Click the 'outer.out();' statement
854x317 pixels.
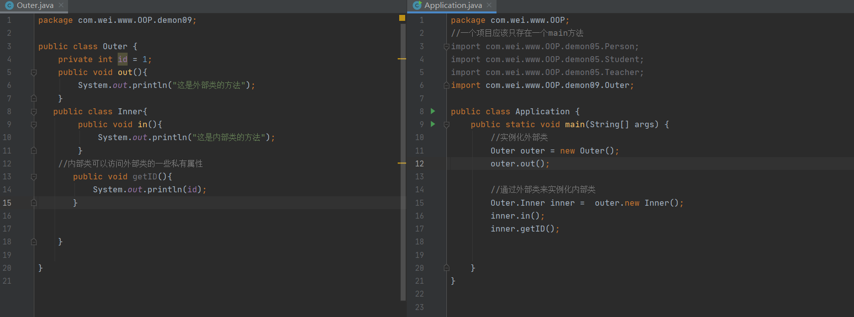tap(520, 163)
